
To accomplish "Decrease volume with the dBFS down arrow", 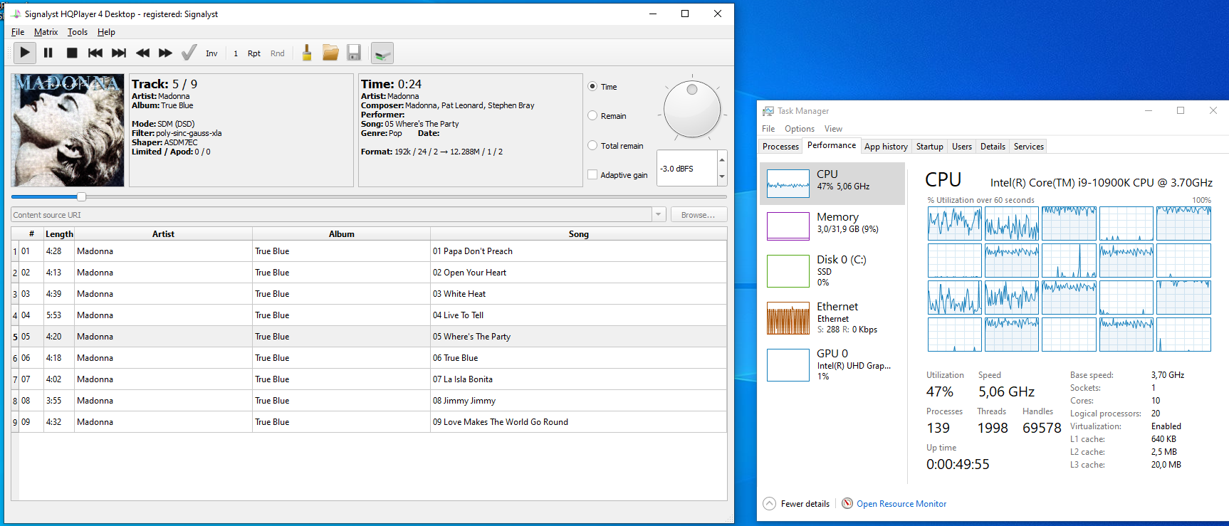I will 722,177.
